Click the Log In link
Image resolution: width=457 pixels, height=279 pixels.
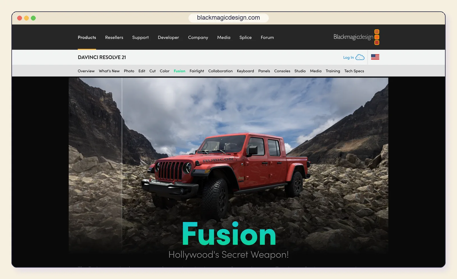(x=348, y=58)
